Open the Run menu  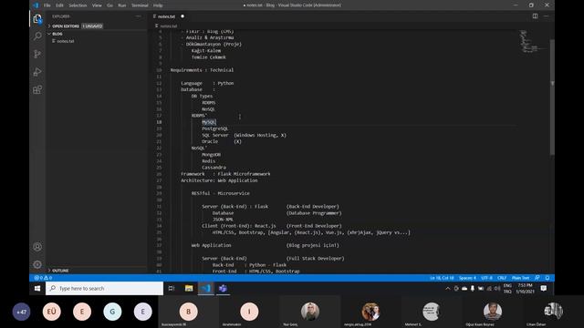tap(121, 5)
